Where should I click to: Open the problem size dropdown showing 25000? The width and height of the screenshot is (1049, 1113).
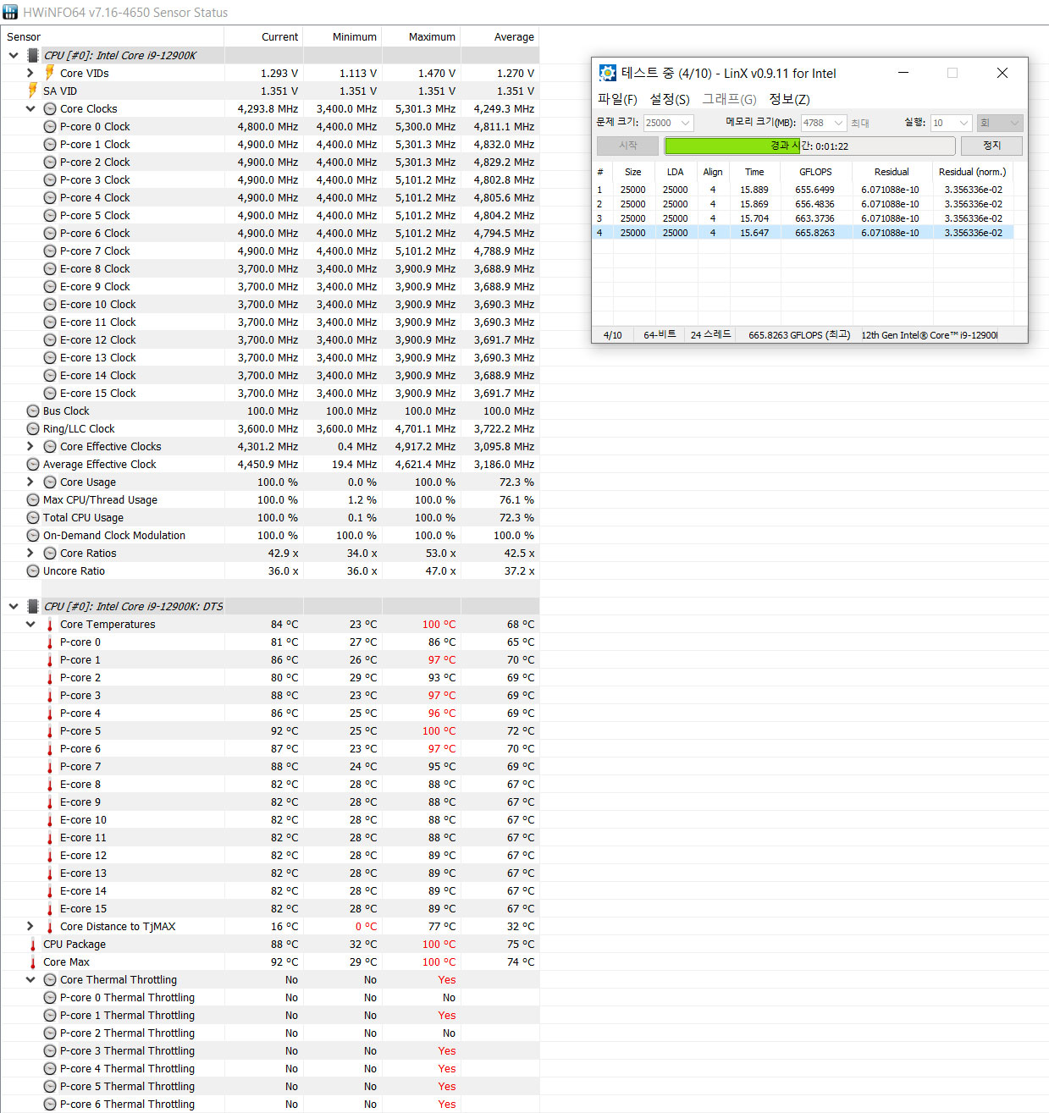point(669,123)
